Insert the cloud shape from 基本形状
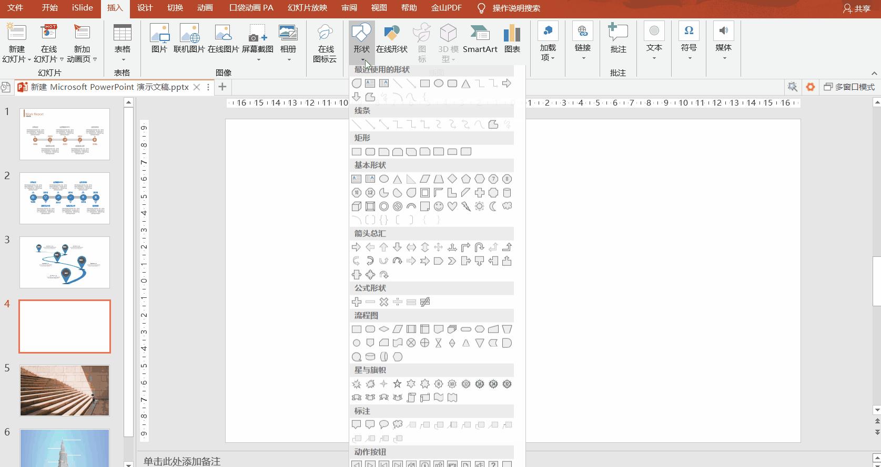Viewport: 881px width, 467px height. pyautogui.click(x=507, y=206)
